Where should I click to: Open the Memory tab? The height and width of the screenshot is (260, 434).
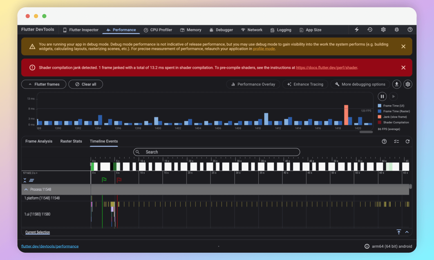tap(191, 30)
